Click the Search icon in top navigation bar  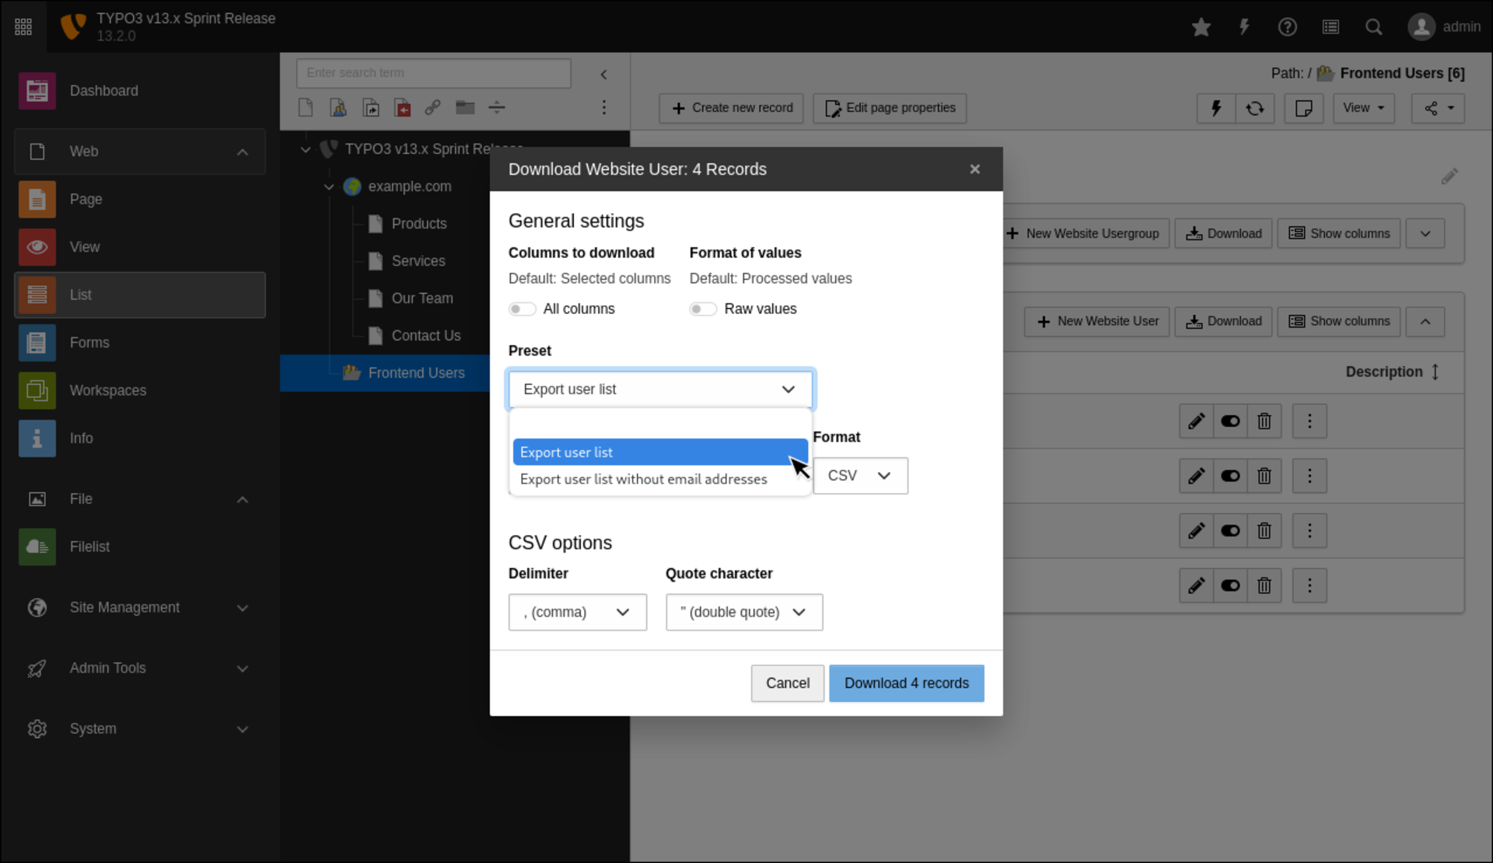point(1374,26)
